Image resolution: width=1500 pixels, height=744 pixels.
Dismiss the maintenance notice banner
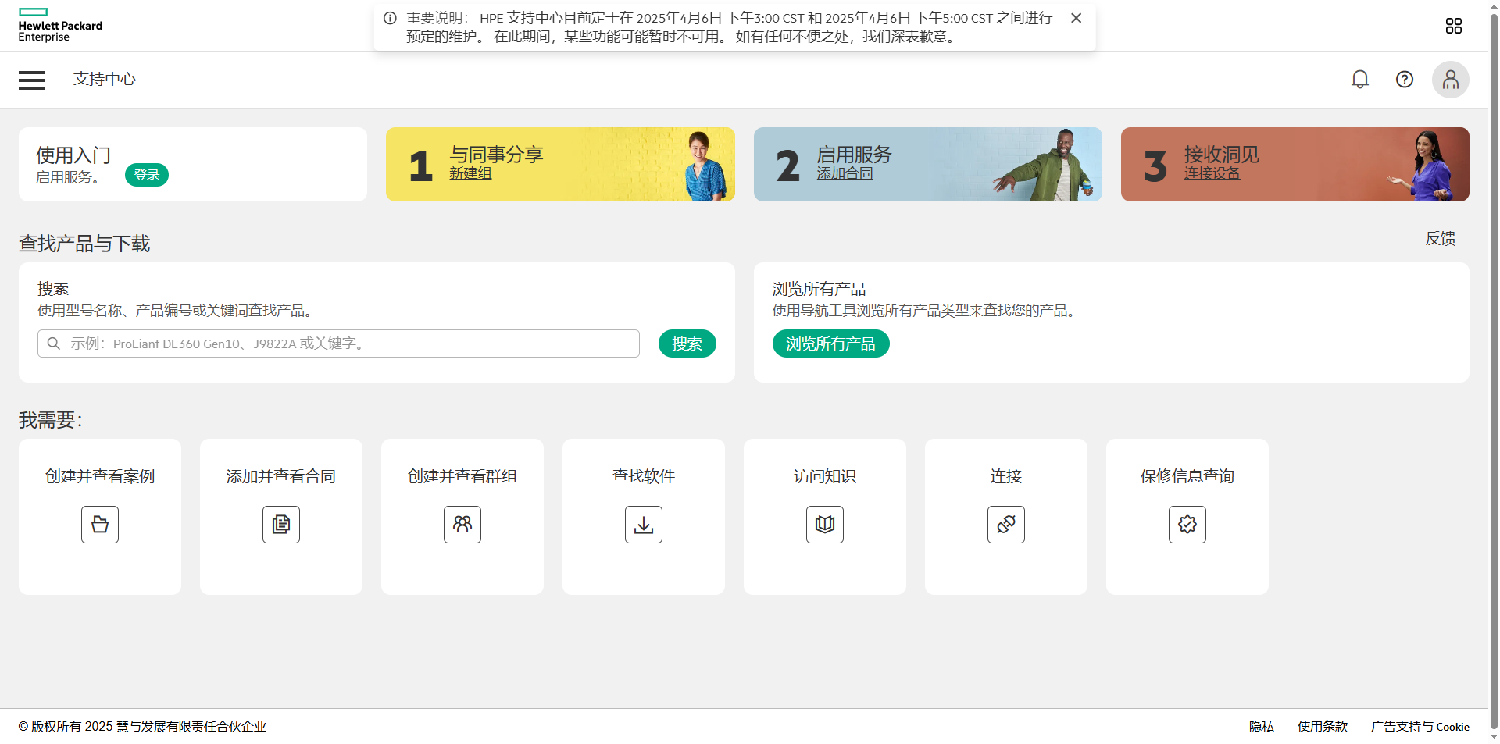(x=1077, y=18)
